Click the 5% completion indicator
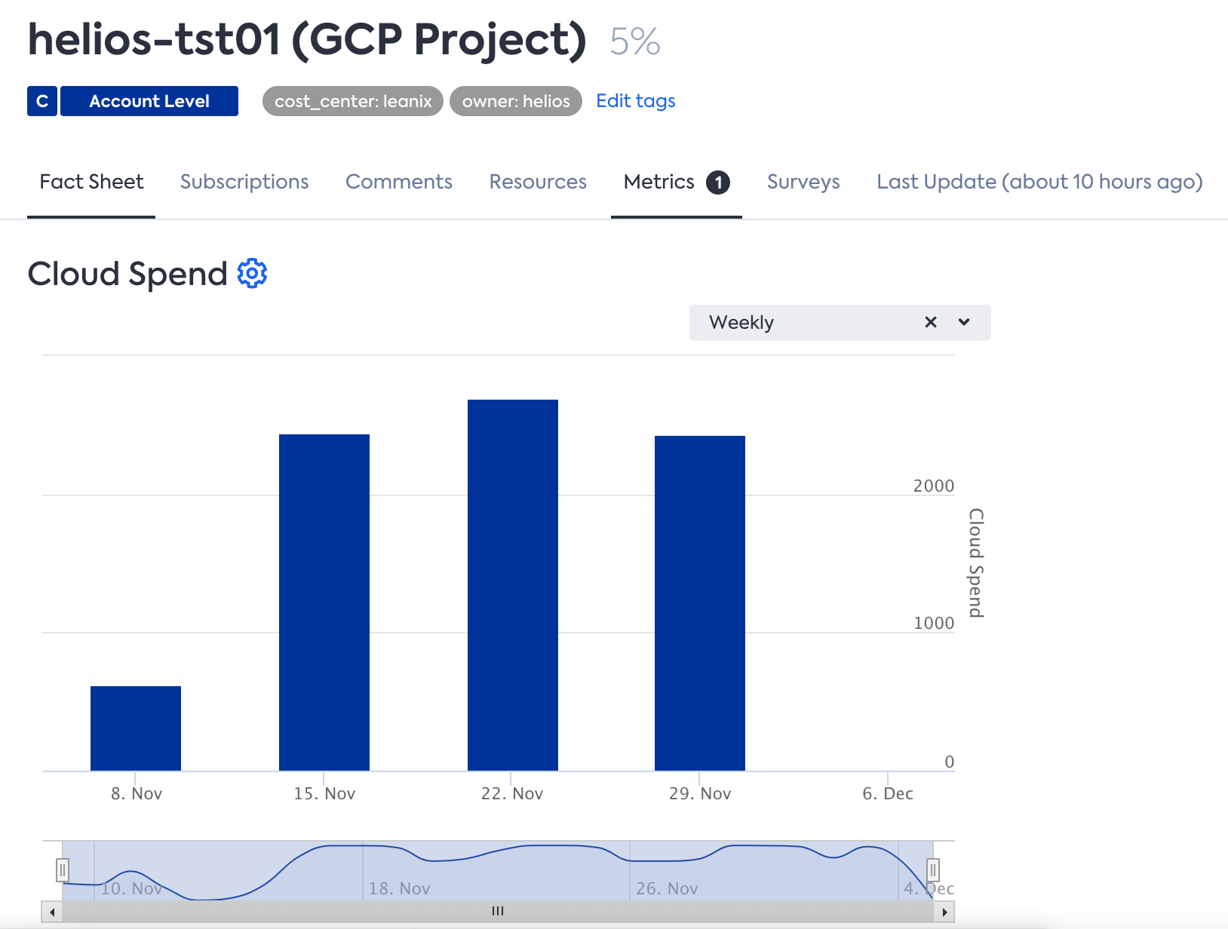Image resolution: width=1228 pixels, height=929 pixels. pyautogui.click(x=635, y=41)
